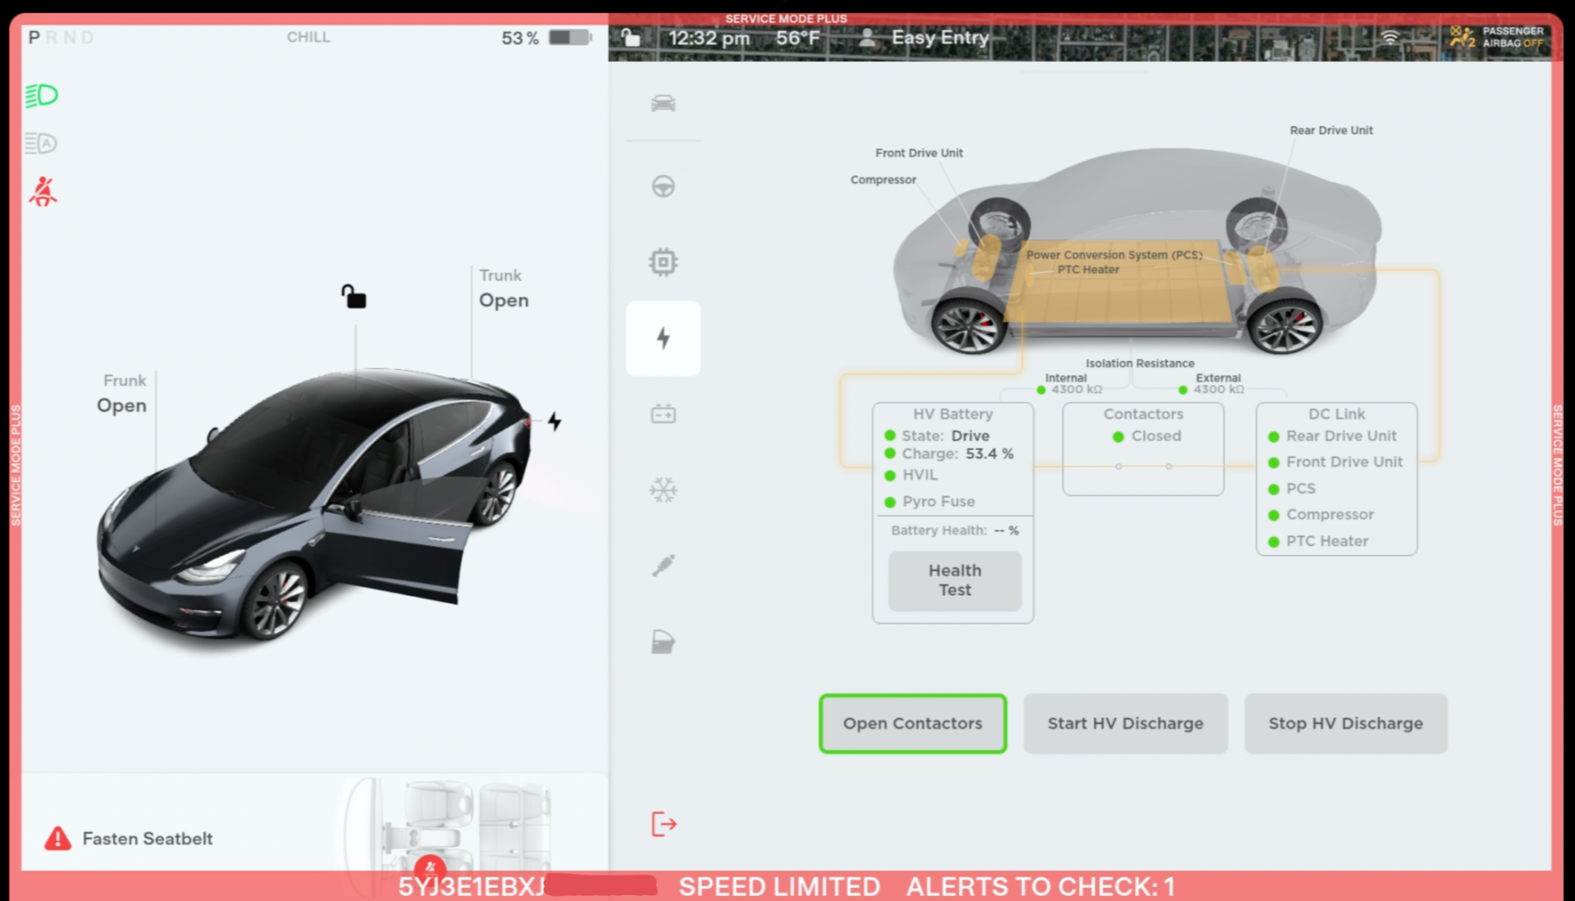1575x901 pixels.
Task: Toggle the auto high beam icon
Action: pos(41,143)
